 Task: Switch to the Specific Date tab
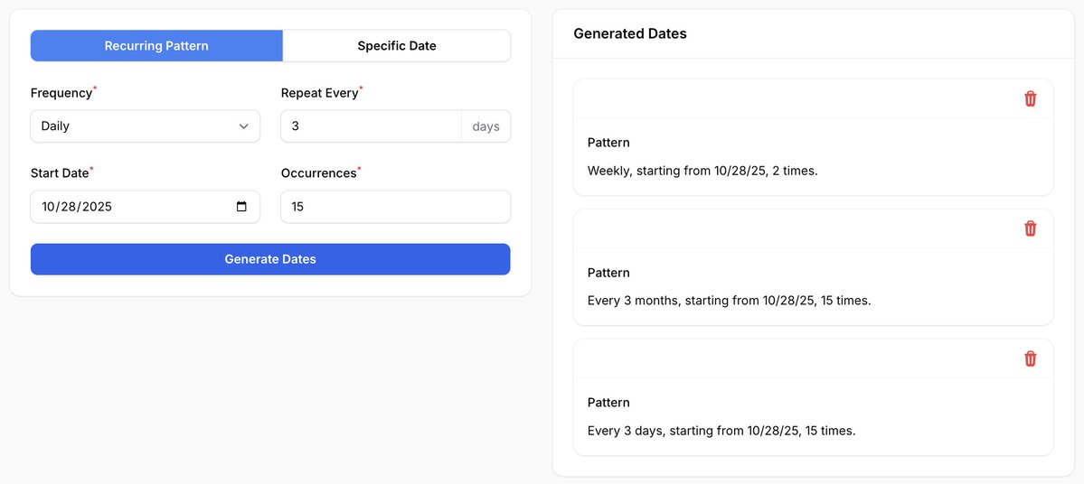click(396, 46)
